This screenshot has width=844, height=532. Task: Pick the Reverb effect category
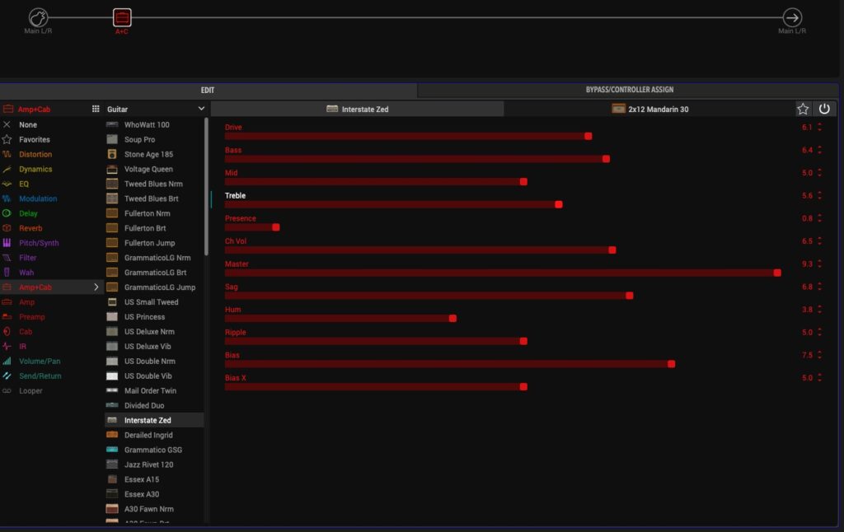[x=30, y=228]
